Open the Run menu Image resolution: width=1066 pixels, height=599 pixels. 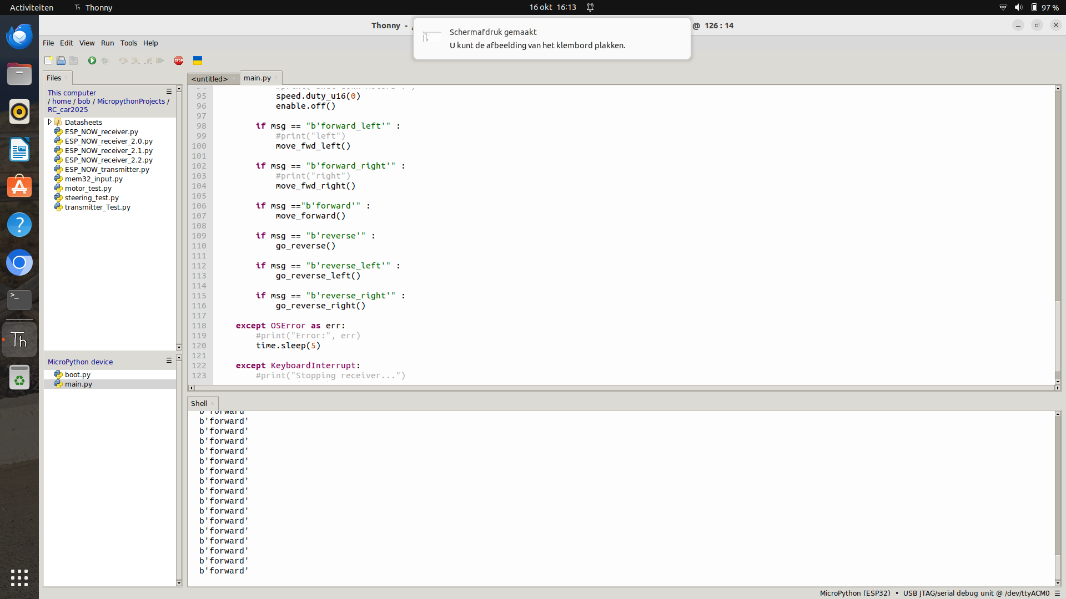pos(107,43)
